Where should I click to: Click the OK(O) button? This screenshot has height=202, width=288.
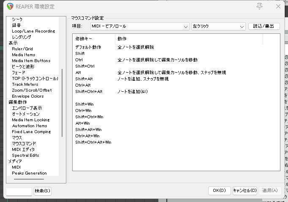coord(219,191)
